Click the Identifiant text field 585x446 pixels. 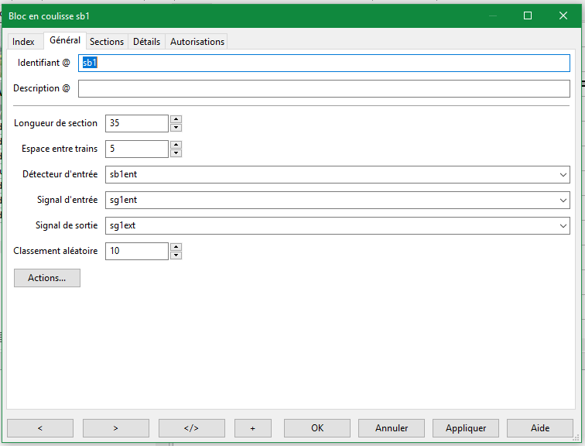(324, 63)
